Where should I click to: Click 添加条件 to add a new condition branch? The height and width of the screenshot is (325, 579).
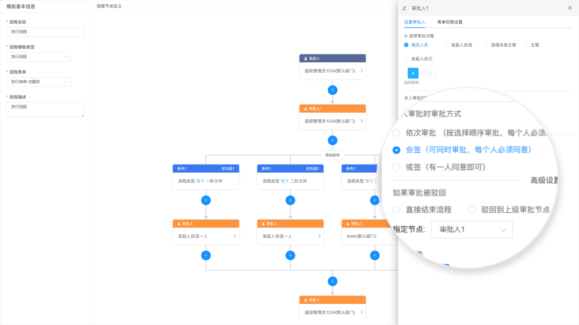[332, 155]
